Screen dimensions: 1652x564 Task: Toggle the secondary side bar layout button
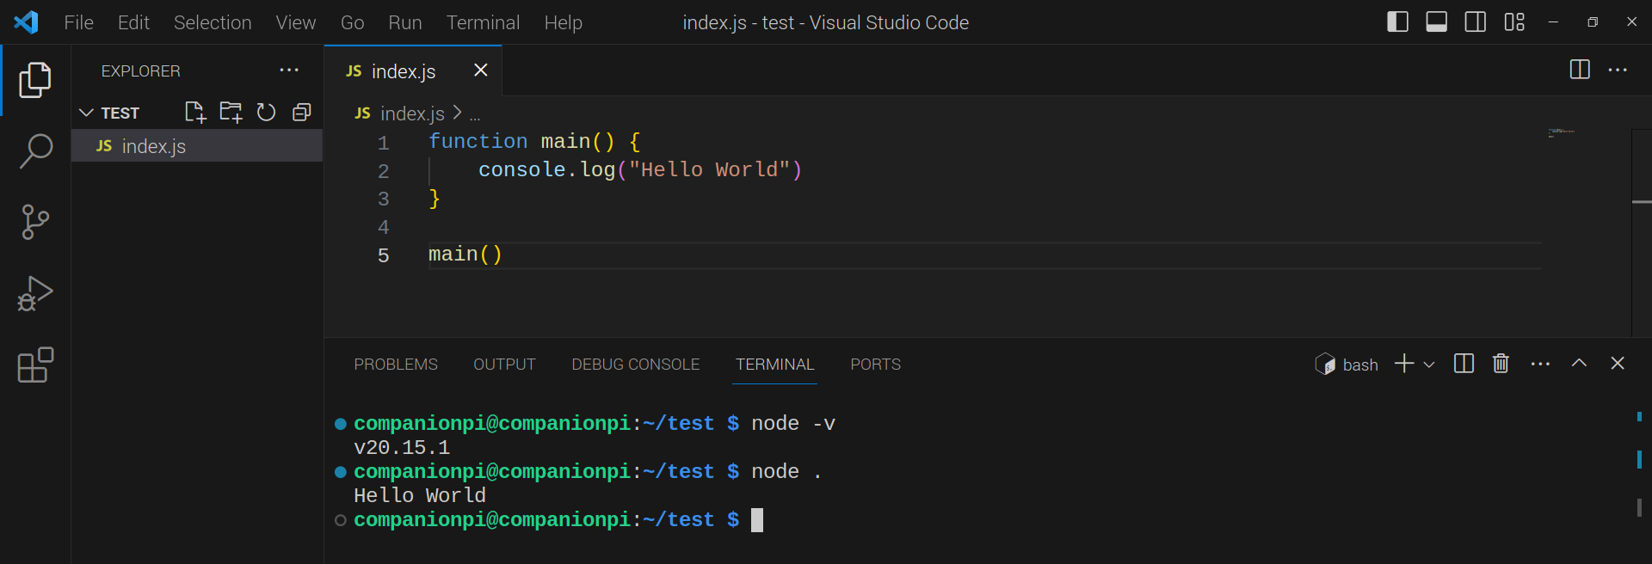pyautogui.click(x=1475, y=22)
